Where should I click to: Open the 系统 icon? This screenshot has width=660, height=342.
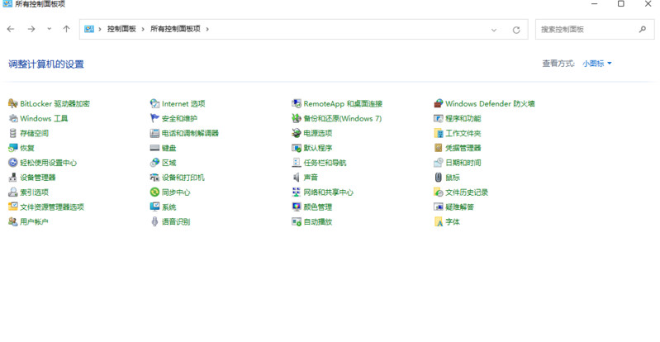point(154,207)
